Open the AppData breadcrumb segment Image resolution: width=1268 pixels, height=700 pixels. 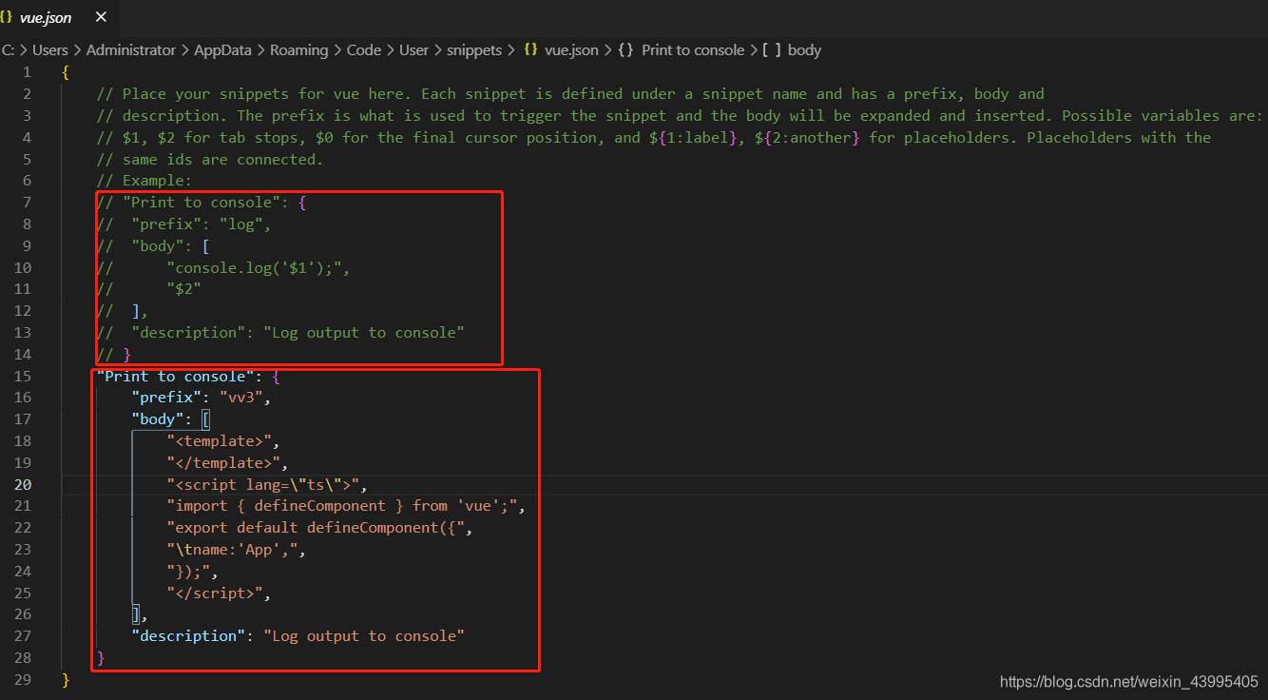click(222, 50)
